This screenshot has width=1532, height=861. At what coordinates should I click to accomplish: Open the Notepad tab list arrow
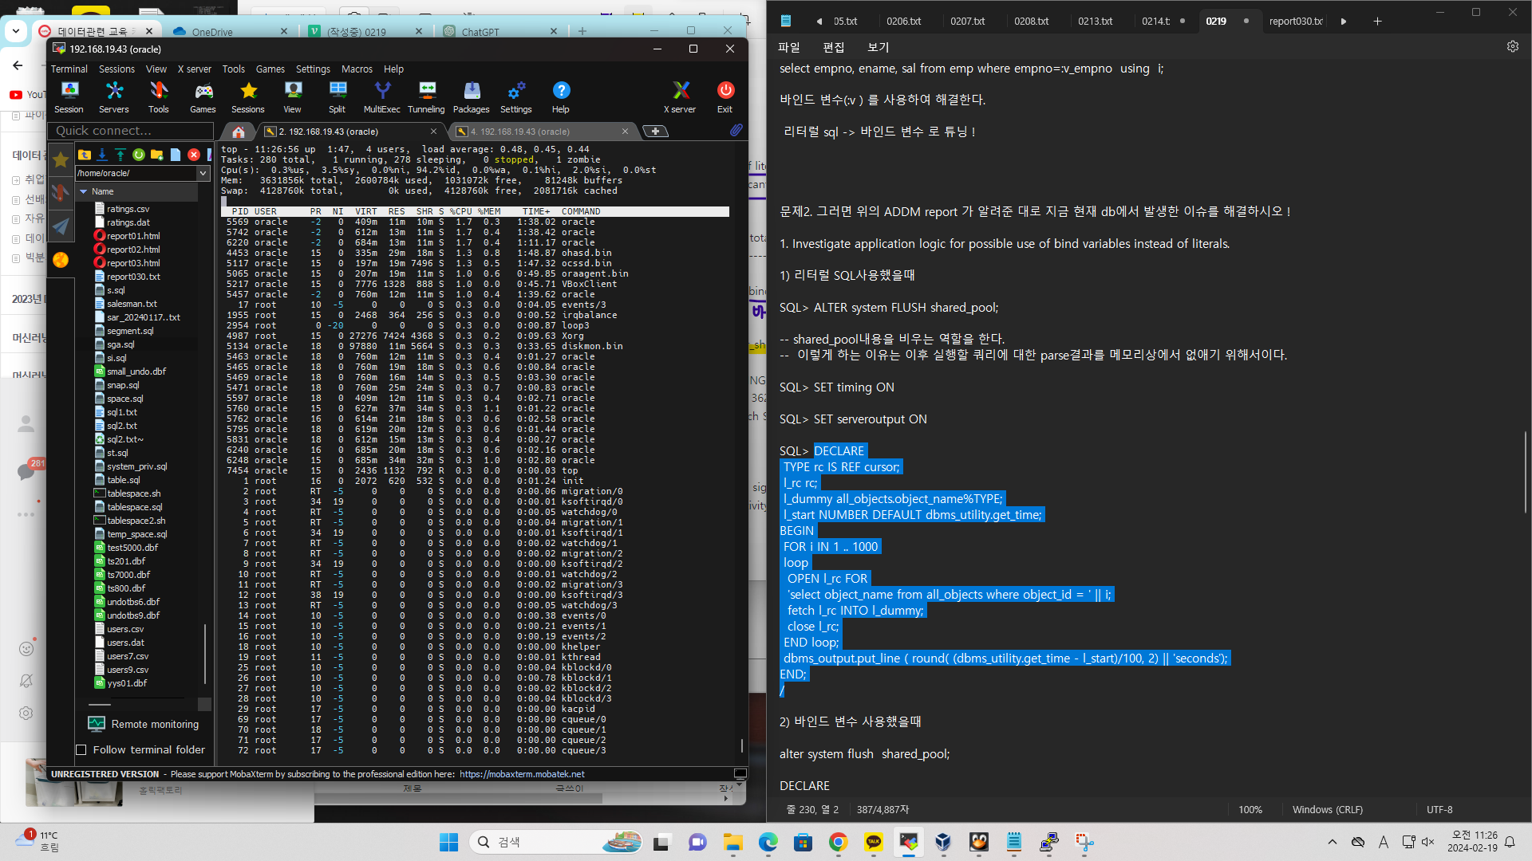pyautogui.click(x=1344, y=22)
